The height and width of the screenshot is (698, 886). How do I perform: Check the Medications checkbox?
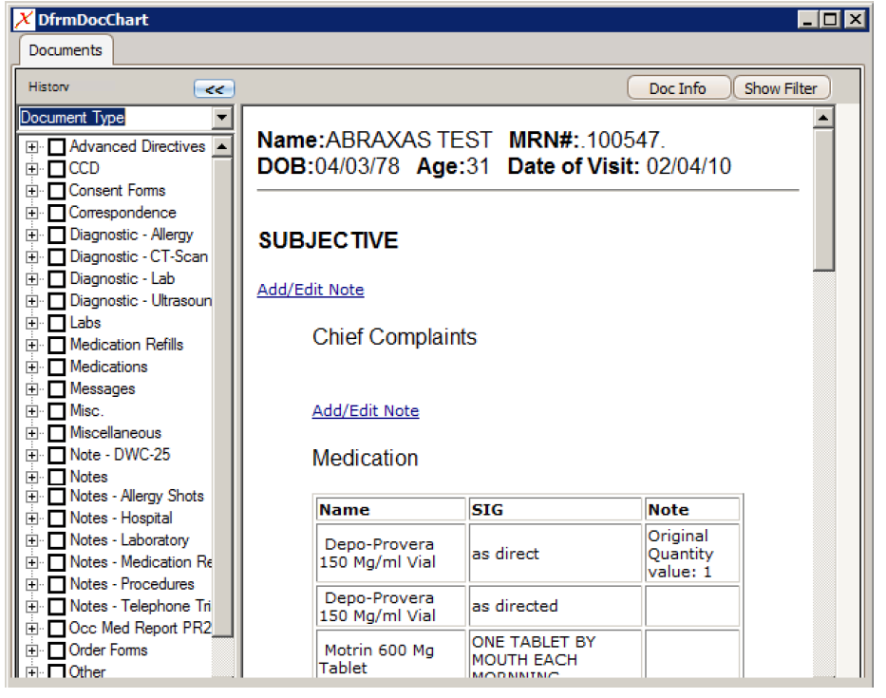tap(57, 368)
